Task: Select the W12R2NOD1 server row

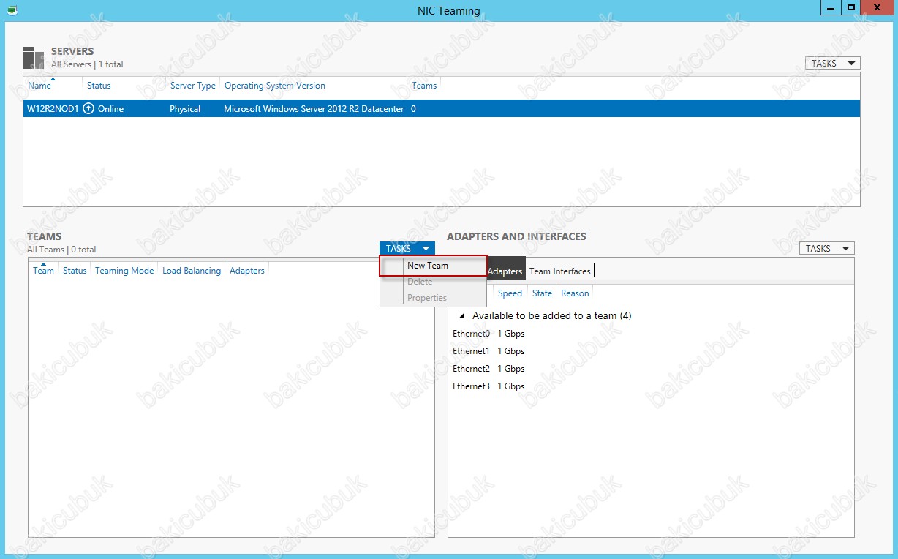Action: (x=442, y=109)
